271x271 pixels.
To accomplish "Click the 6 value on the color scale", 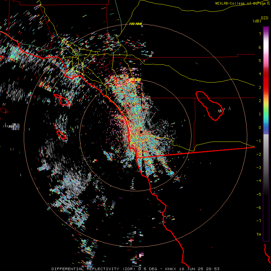I will click(x=260, y=47).
